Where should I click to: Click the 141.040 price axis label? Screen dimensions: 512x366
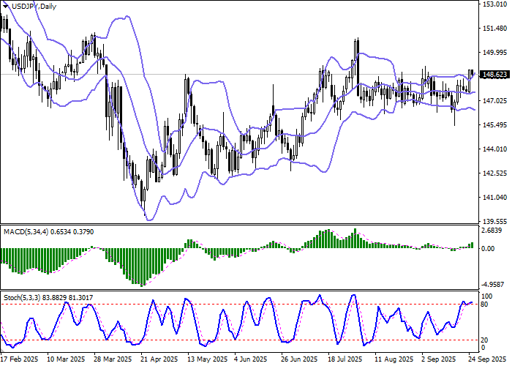click(495, 197)
